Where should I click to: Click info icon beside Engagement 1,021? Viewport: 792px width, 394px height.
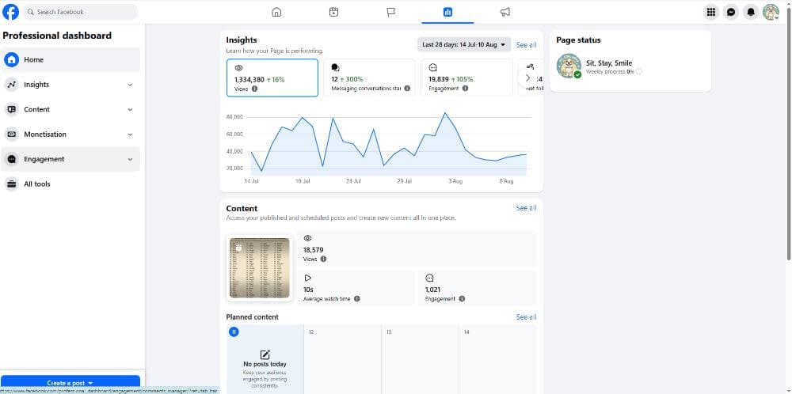pyautogui.click(x=462, y=298)
